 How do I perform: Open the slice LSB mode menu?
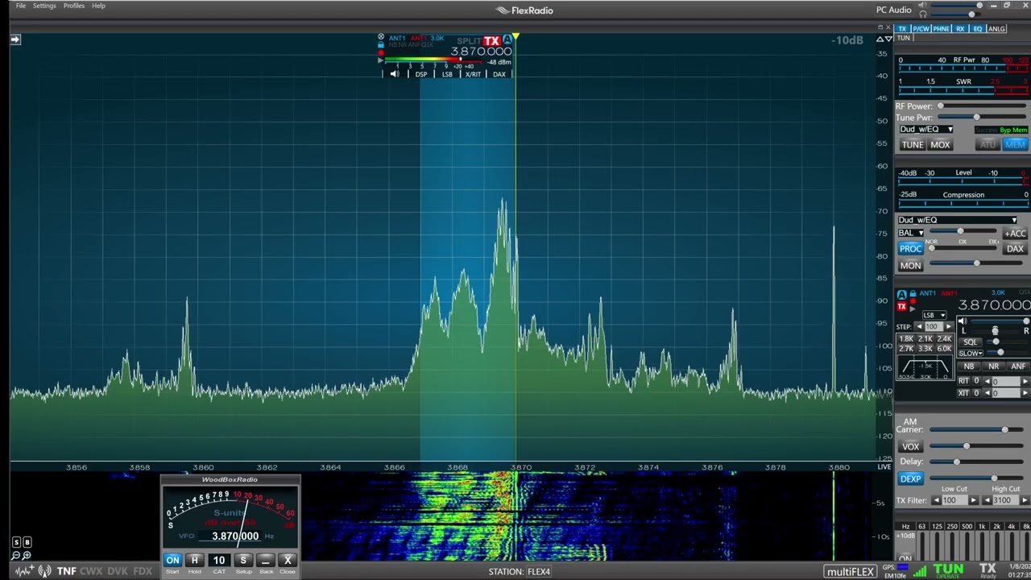[x=447, y=74]
